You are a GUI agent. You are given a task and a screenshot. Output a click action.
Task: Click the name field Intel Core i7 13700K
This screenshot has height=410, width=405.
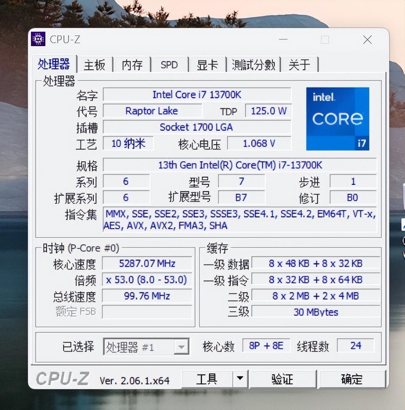(197, 95)
